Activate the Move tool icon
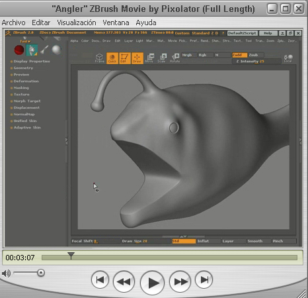 pyautogui.click(x=150, y=58)
